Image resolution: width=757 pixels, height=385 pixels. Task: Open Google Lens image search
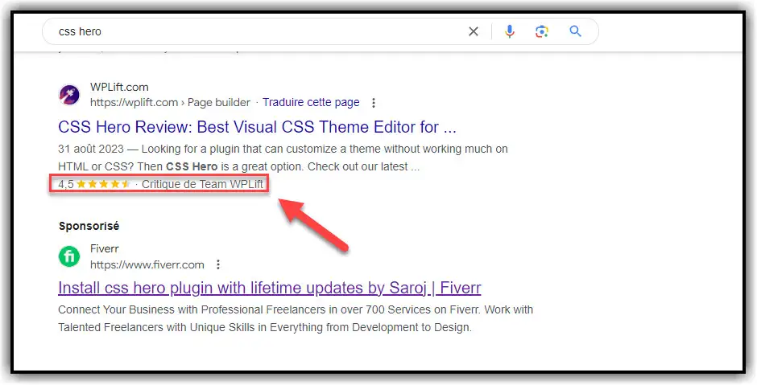(542, 31)
